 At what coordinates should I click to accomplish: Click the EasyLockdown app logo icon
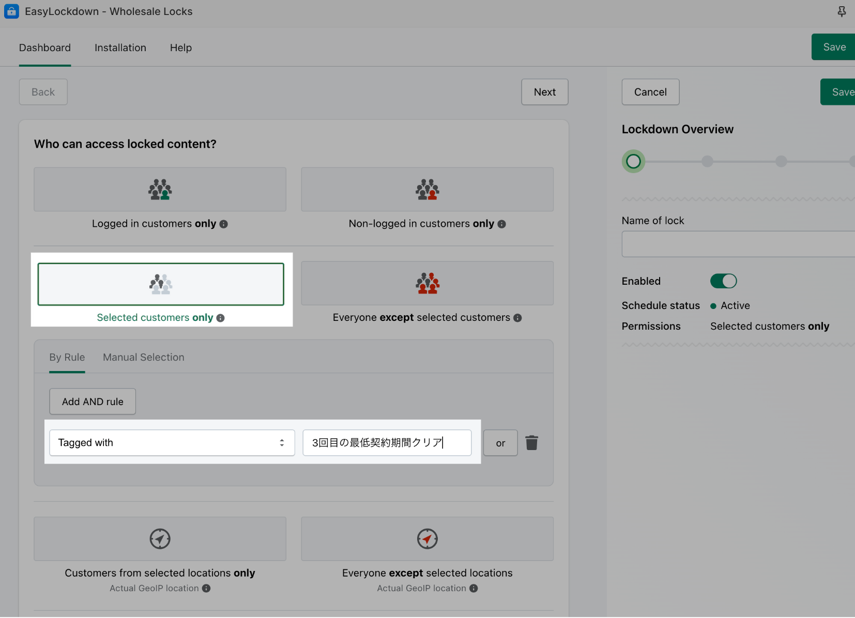pyautogui.click(x=11, y=11)
